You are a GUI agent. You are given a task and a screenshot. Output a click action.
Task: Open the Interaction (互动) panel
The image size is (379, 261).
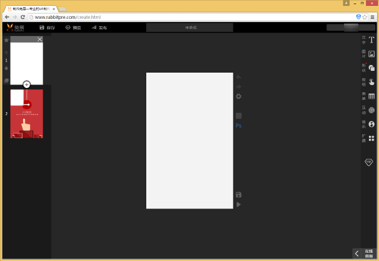(x=371, y=110)
